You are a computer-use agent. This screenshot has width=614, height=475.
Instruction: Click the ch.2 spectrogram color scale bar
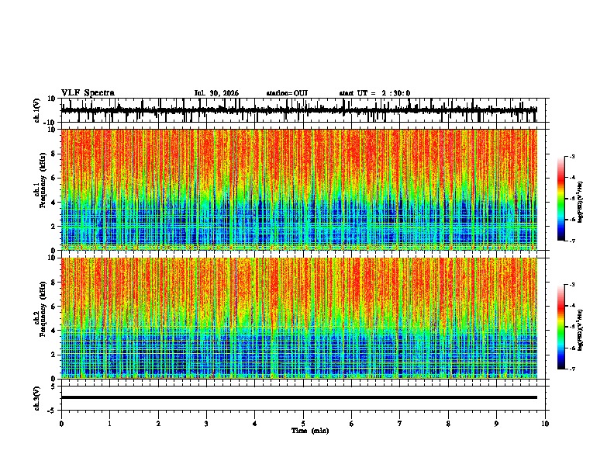[561, 327]
